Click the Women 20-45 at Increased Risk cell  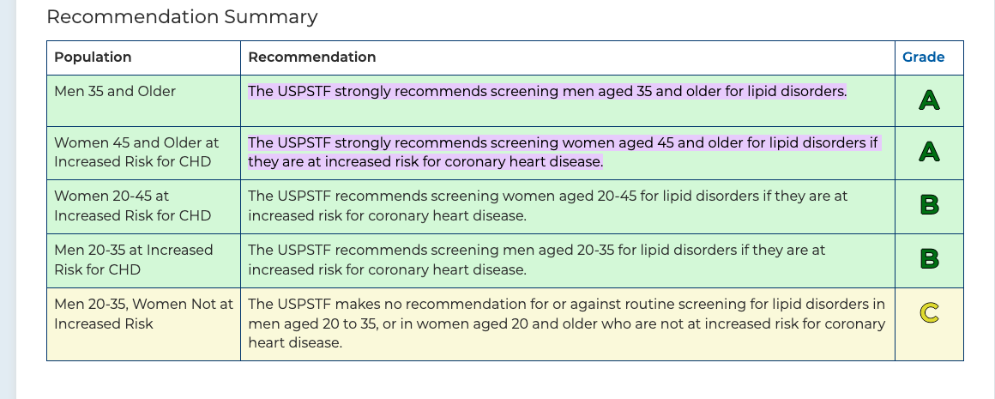pyautogui.click(x=132, y=206)
